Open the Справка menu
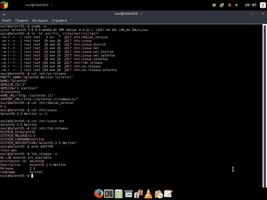Viewport: 267px width, 200px height. pyautogui.click(x=59, y=20)
